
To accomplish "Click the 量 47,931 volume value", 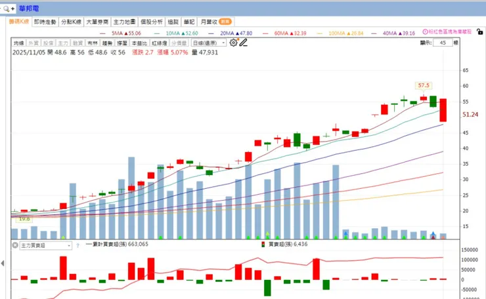I will (x=204, y=52).
